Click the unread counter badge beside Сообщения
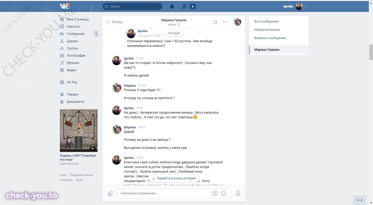Image resolution: width=373 pixels, height=205 pixels. (x=96, y=34)
